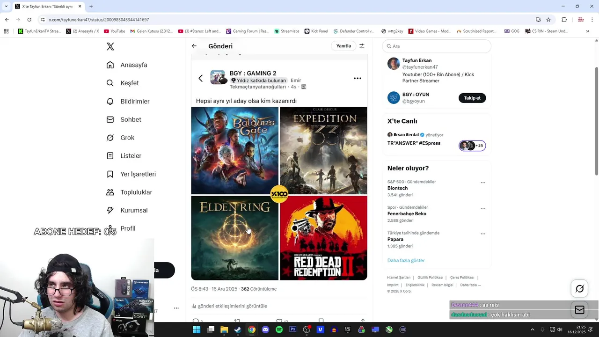Open the floating Grok button
599x337 pixels.
(x=579, y=289)
